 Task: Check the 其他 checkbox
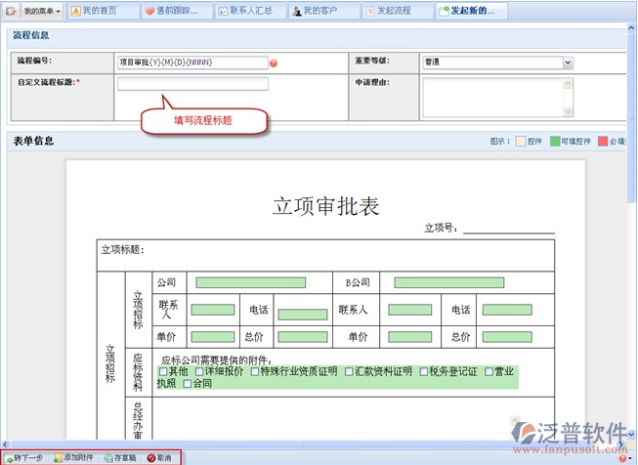(x=163, y=371)
